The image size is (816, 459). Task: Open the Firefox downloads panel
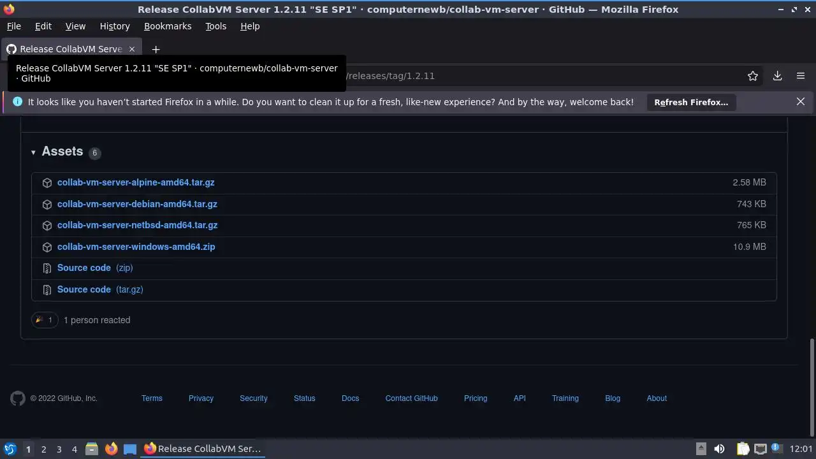coord(778,76)
